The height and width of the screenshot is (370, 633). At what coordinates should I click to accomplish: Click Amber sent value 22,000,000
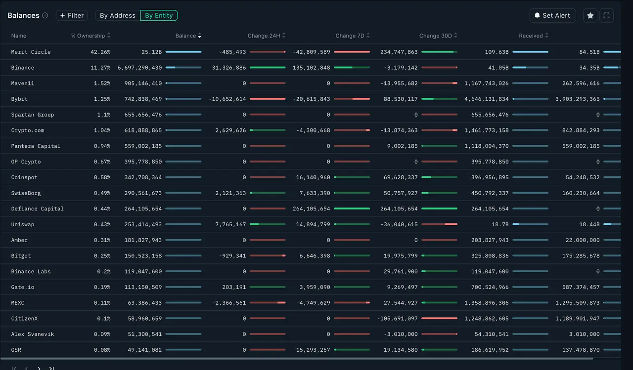pyautogui.click(x=583, y=240)
